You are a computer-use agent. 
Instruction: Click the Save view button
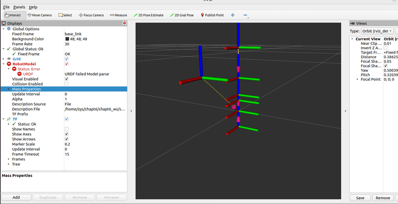pos(360,198)
